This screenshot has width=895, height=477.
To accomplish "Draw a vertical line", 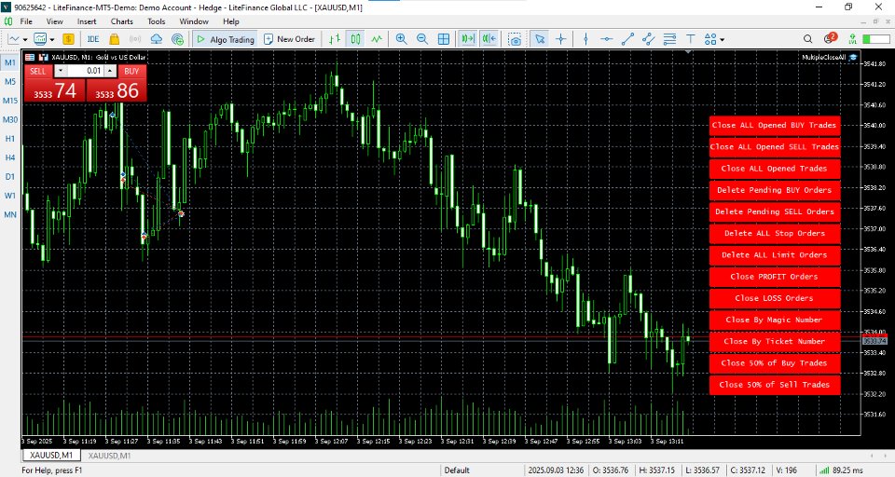I will 585,39.
